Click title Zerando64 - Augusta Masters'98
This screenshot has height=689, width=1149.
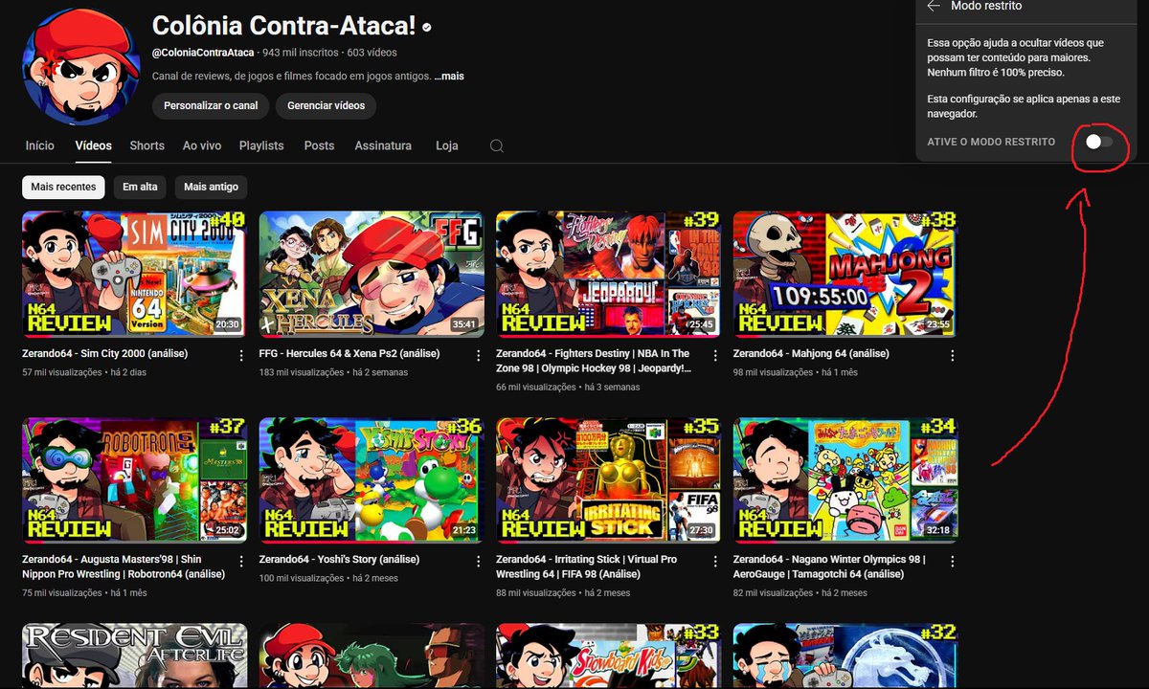click(124, 567)
